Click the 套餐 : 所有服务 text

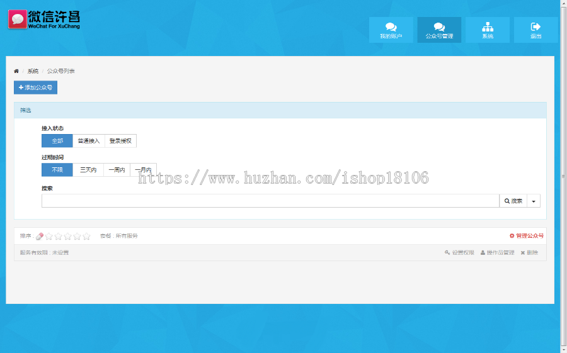119,236
